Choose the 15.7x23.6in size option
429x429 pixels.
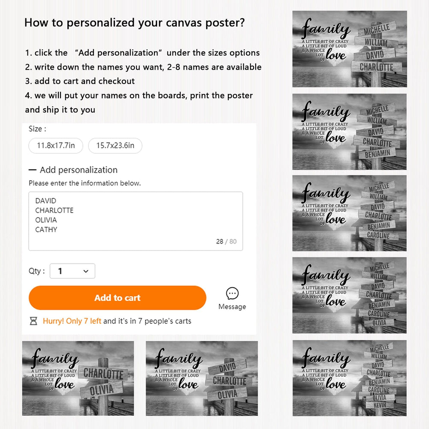115,146
